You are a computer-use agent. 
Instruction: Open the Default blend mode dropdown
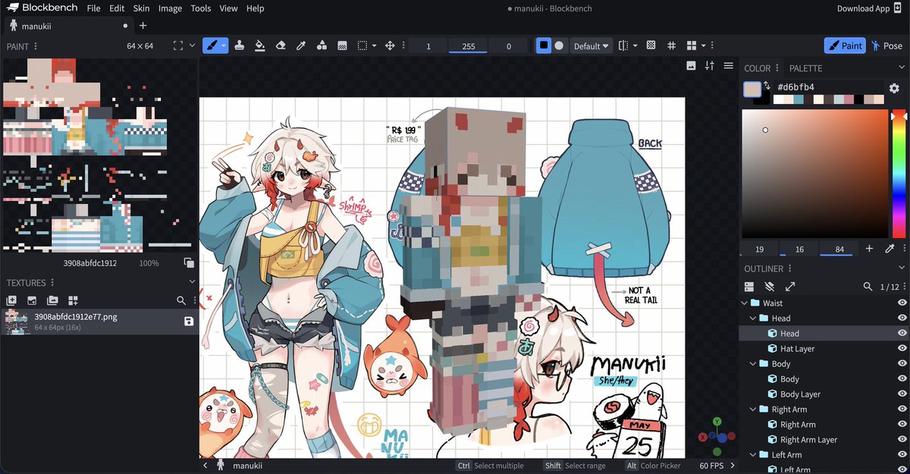(591, 46)
